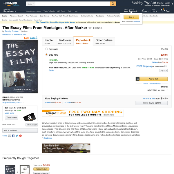Select the Buy used radio button
Viewport: 174px width, 174px height.
pos(46,49)
